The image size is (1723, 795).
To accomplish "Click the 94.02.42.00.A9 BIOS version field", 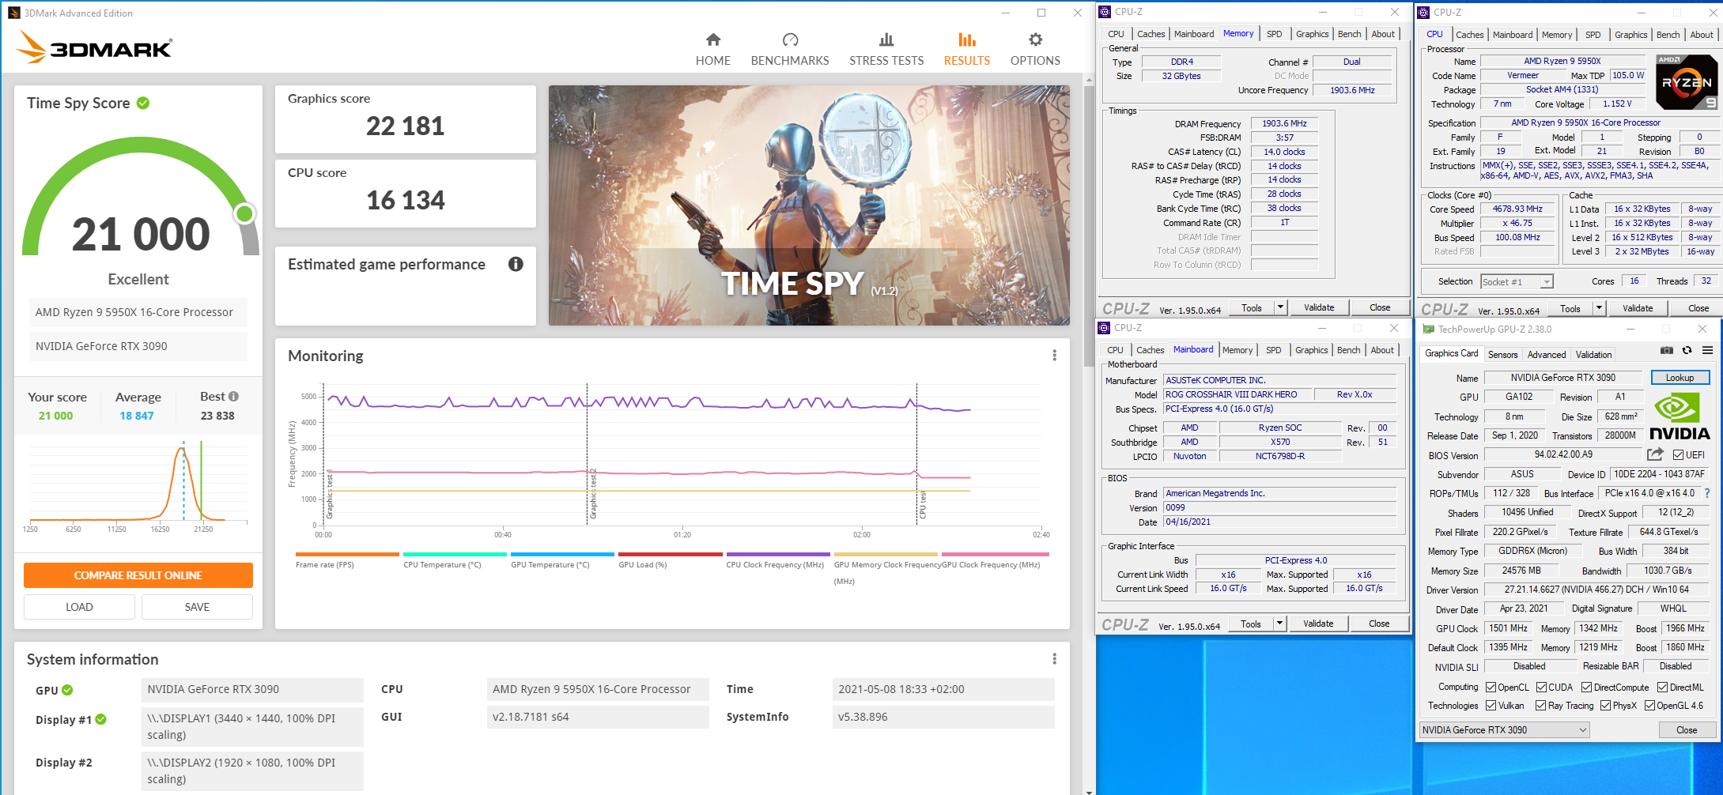I will click(x=1563, y=454).
